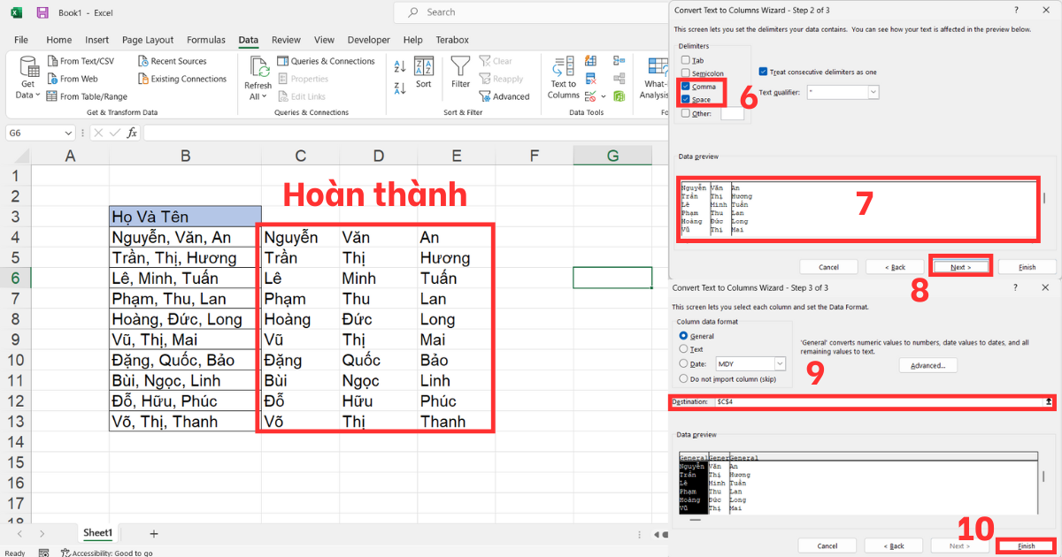This screenshot has height=557, width=1062.
Task: Open the Sort dialog
Action: pos(424,72)
